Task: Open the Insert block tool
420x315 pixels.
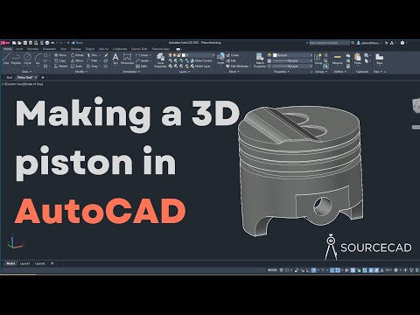Action: click(220, 59)
